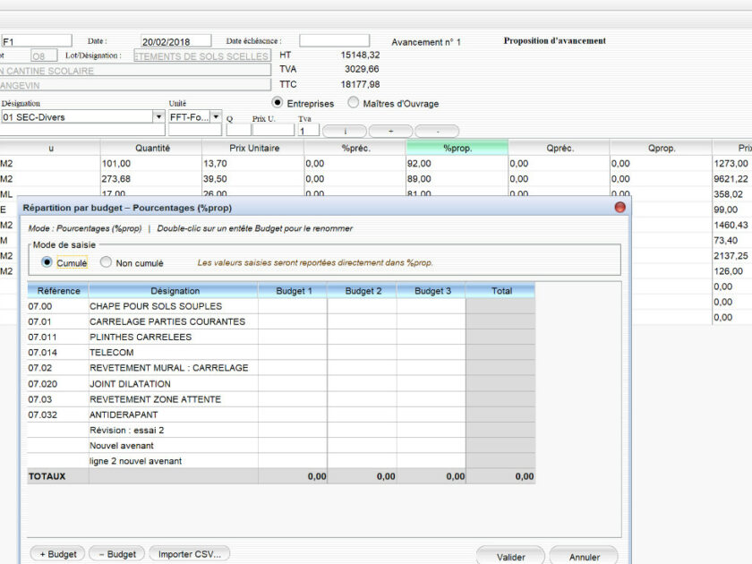
Task: Click the Date field showing 20/02/2018
Action: click(x=176, y=41)
